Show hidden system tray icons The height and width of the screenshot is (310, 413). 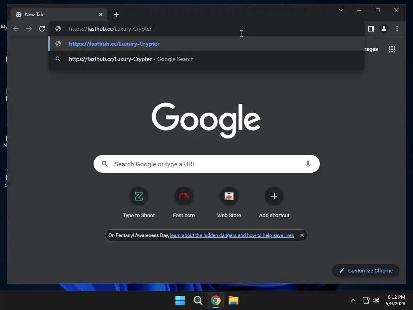pos(353,300)
